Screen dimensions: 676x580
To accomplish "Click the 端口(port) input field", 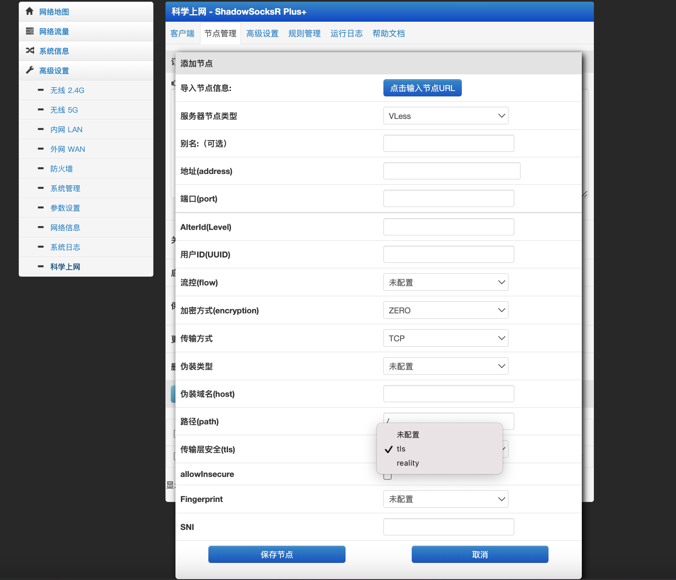I will pyautogui.click(x=449, y=198).
